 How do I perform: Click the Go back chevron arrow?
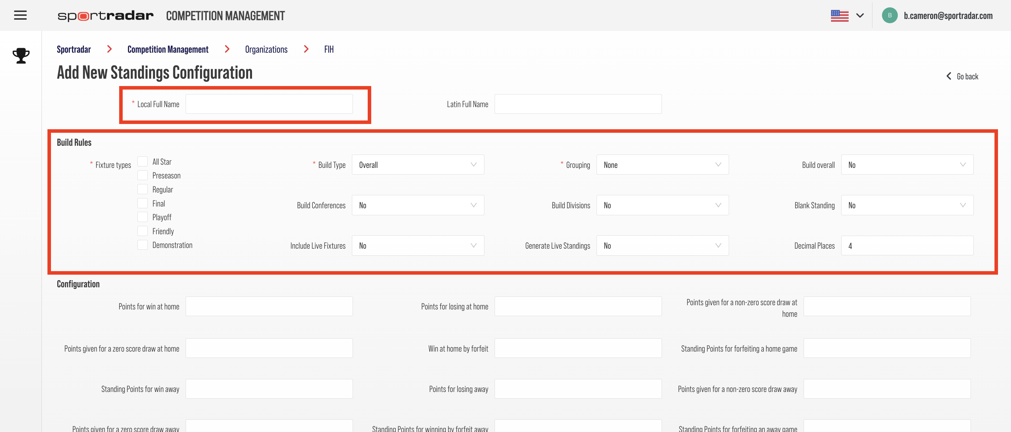pyautogui.click(x=948, y=76)
